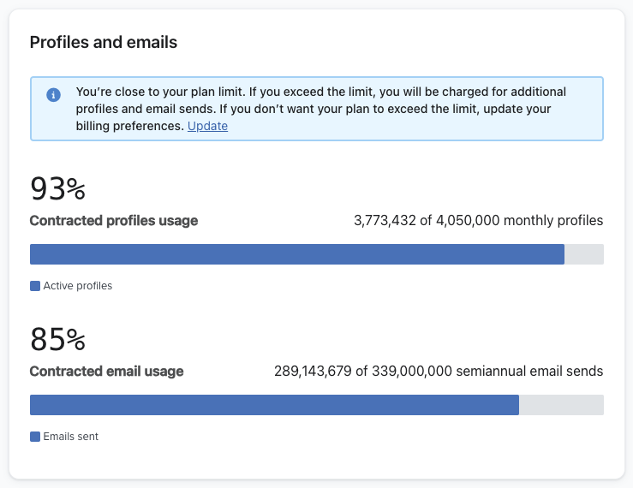Click the 289,143,679 semiannual email sends text
633x488 pixels.
click(x=439, y=372)
